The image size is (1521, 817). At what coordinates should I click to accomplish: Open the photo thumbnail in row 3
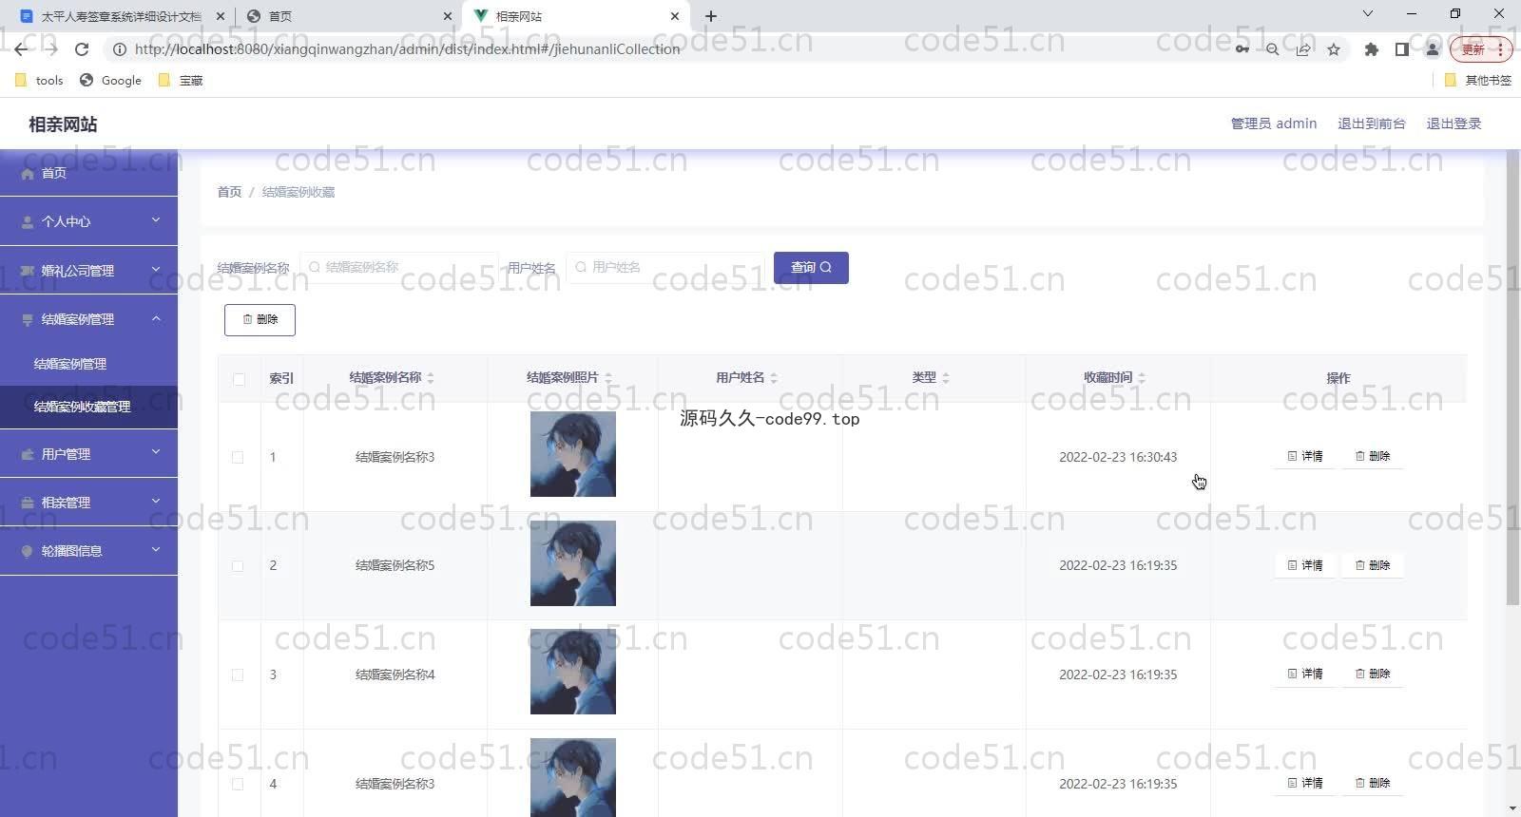pyautogui.click(x=573, y=672)
